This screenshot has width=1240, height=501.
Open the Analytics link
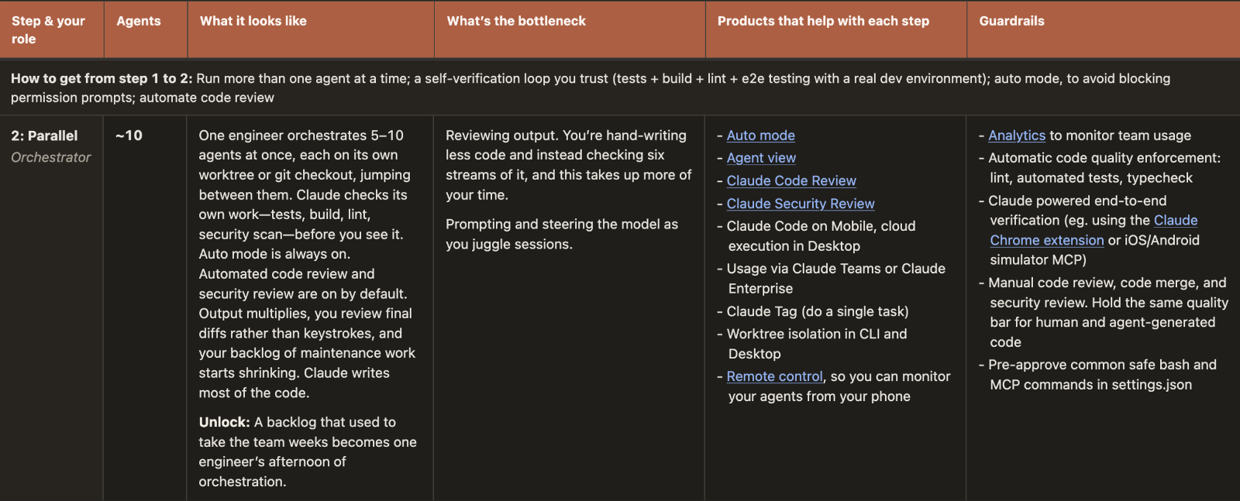click(1017, 136)
